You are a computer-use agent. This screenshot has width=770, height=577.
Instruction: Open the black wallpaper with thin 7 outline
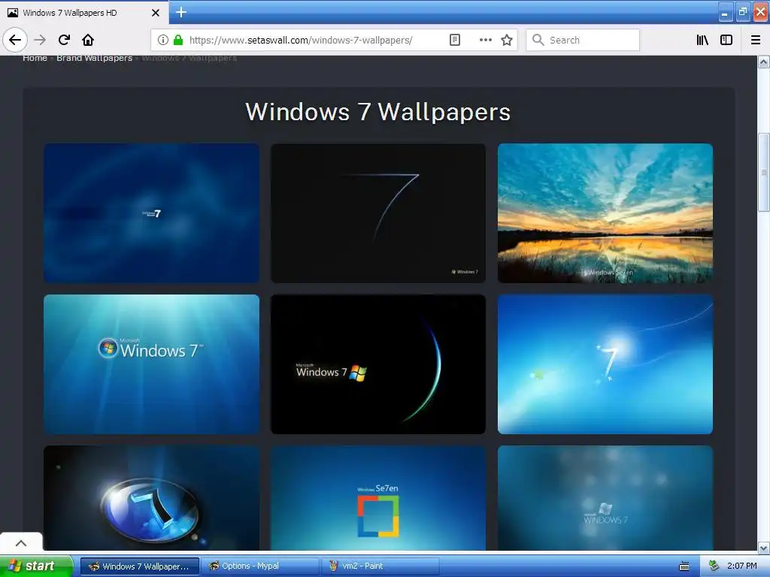[378, 213]
